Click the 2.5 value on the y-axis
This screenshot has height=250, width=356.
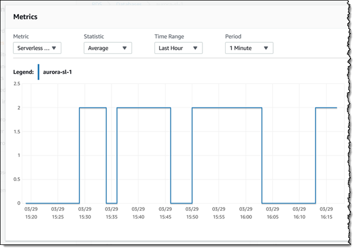[x=16, y=84]
